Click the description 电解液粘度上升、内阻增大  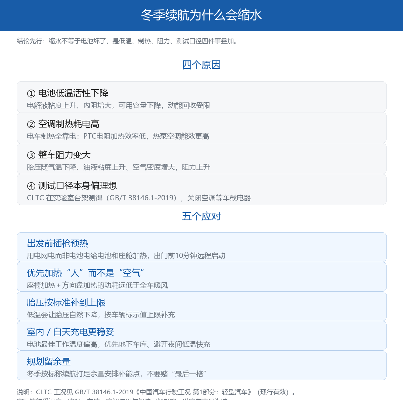tap(119, 105)
